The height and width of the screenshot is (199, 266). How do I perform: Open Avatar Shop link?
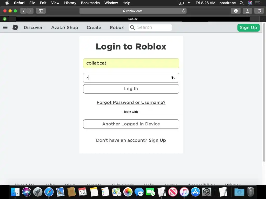[x=65, y=27]
